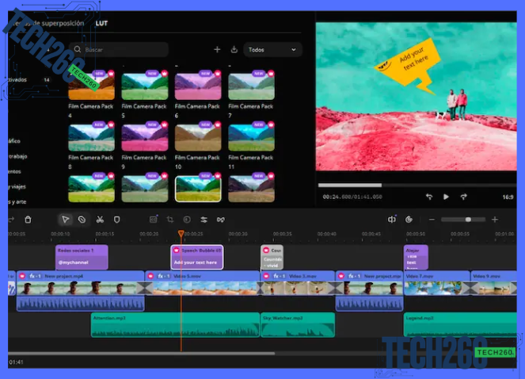Click the swirl icon left of zoom minus
525x379 pixels.
coord(409,220)
